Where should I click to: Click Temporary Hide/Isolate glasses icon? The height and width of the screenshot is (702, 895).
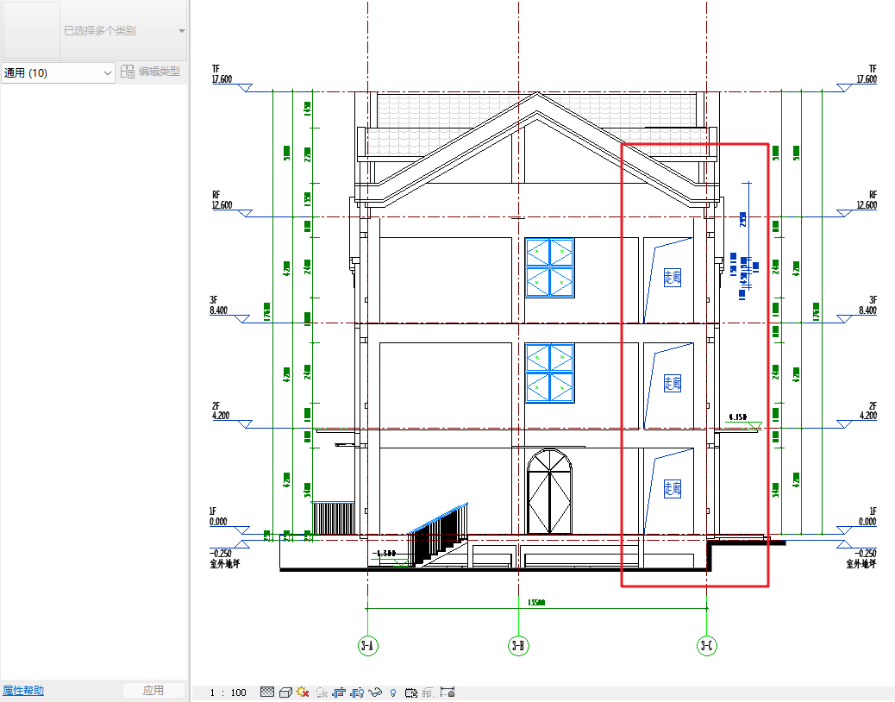point(375,693)
